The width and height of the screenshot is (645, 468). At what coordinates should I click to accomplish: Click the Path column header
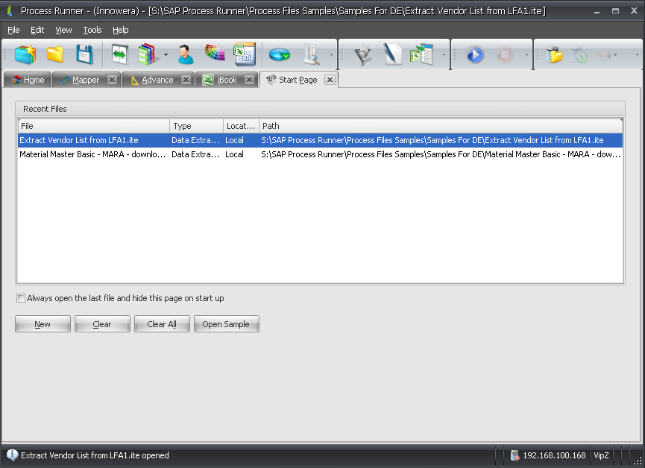click(440, 126)
